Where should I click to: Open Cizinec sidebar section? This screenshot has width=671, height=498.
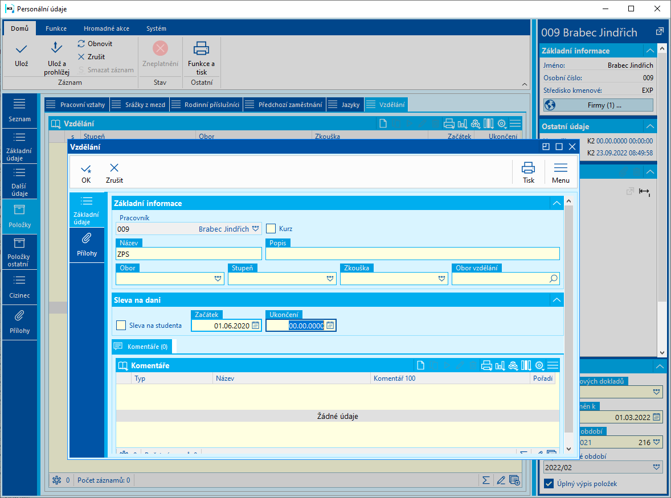coord(19,287)
